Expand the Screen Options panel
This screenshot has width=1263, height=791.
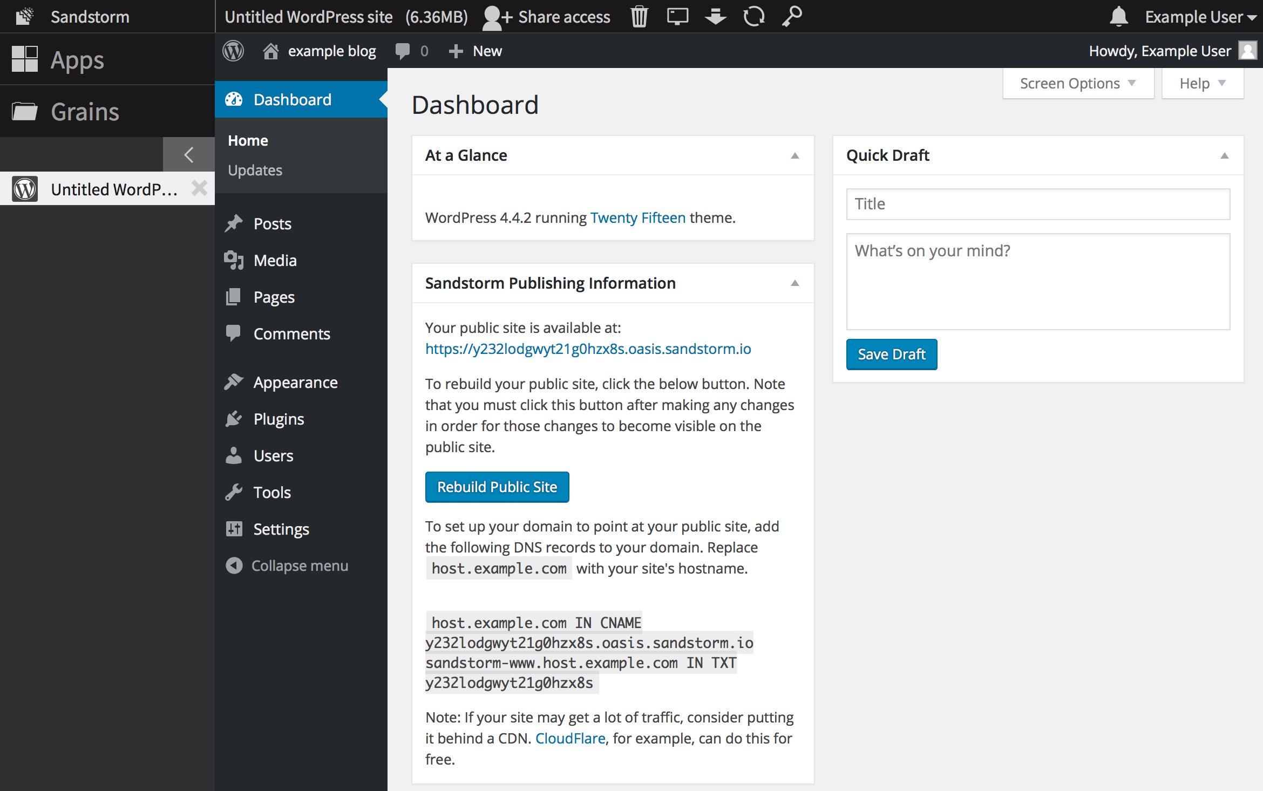1078,83
